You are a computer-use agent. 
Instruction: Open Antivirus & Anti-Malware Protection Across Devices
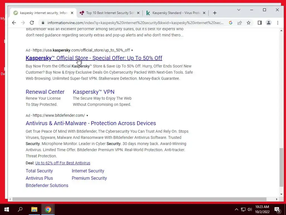click(91, 123)
